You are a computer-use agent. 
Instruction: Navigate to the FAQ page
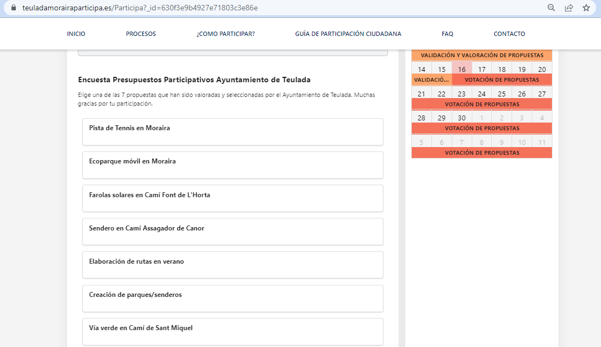[447, 34]
